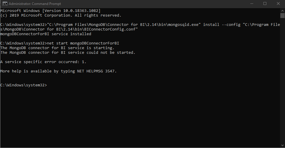Close the Administrator Command Prompt window
Screen dimensions: 285x148
pos(278,4)
